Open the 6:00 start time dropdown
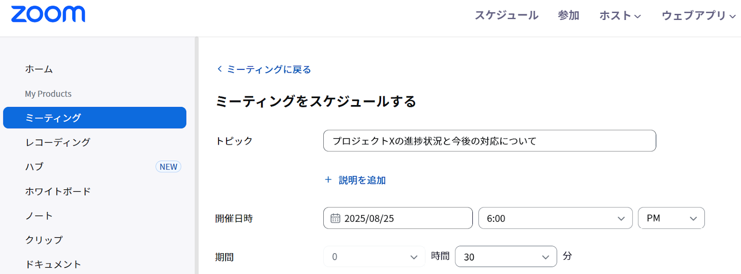 pos(555,218)
